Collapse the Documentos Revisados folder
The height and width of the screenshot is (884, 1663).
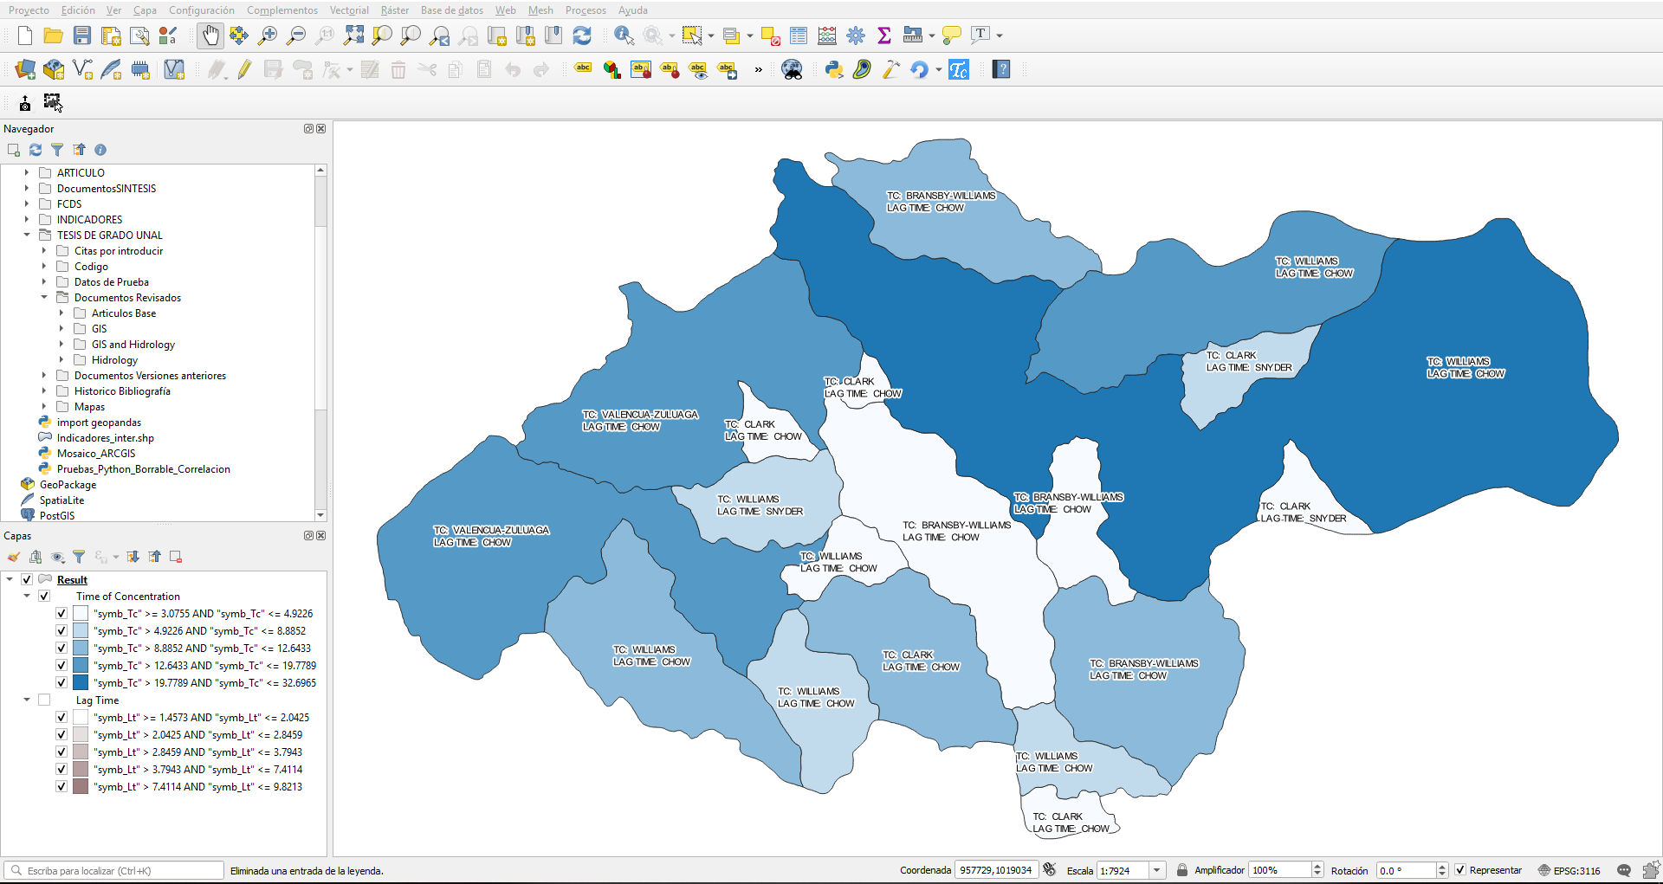point(44,297)
